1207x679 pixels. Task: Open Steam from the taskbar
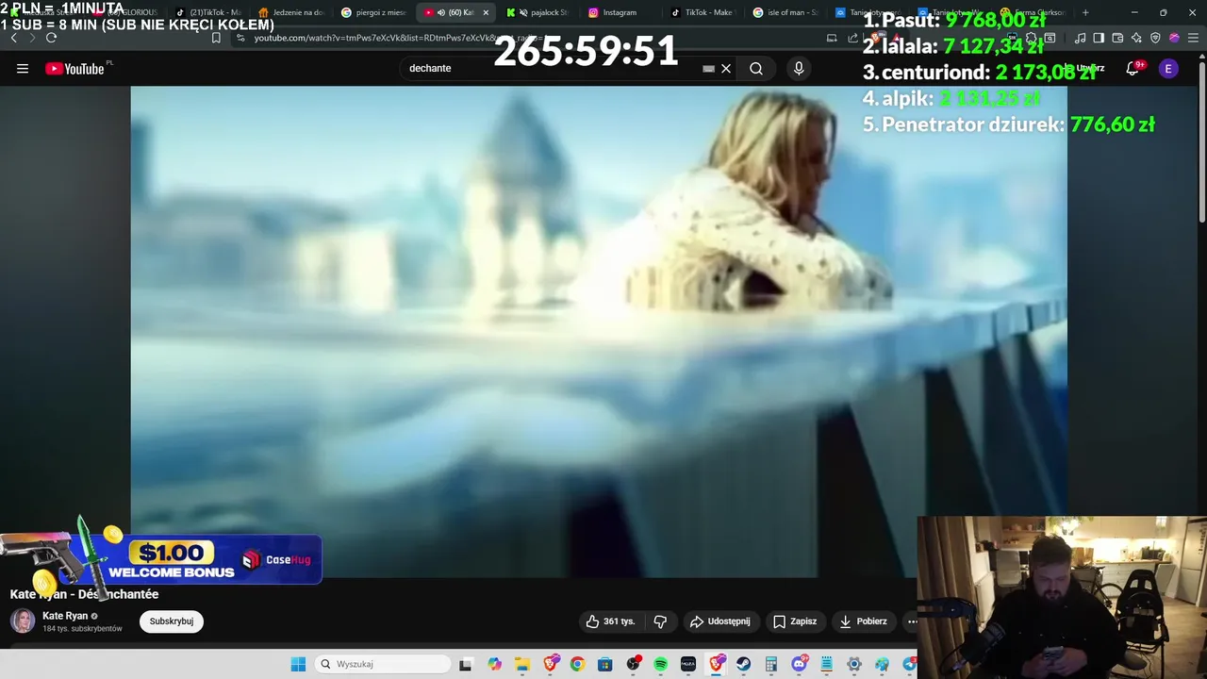coord(744,665)
